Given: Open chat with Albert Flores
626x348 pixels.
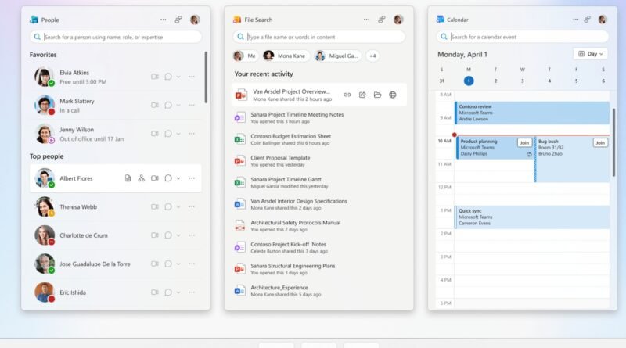Looking at the screenshot, I should [x=168, y=178].
